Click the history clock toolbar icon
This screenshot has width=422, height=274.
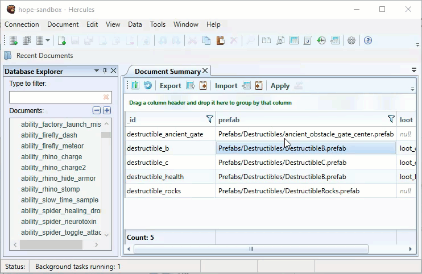click(321, 40)
